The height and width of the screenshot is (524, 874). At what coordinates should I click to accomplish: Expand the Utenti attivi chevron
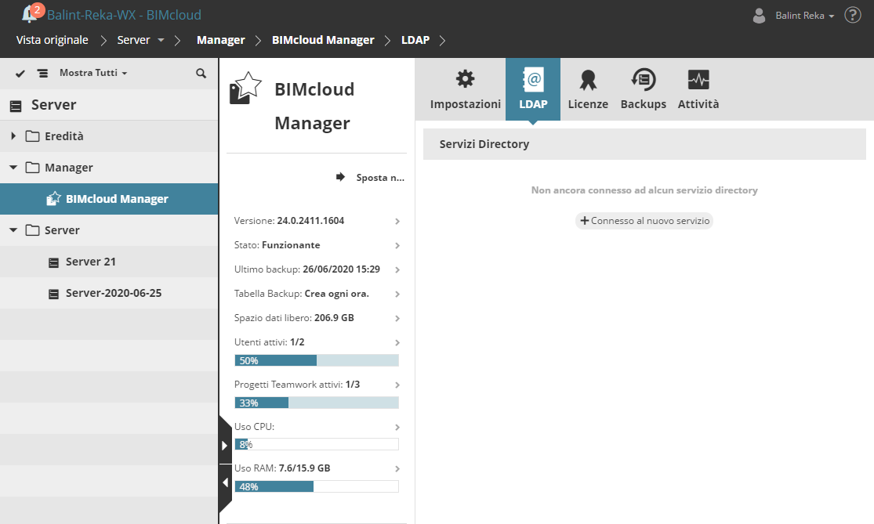coord(397,342)
